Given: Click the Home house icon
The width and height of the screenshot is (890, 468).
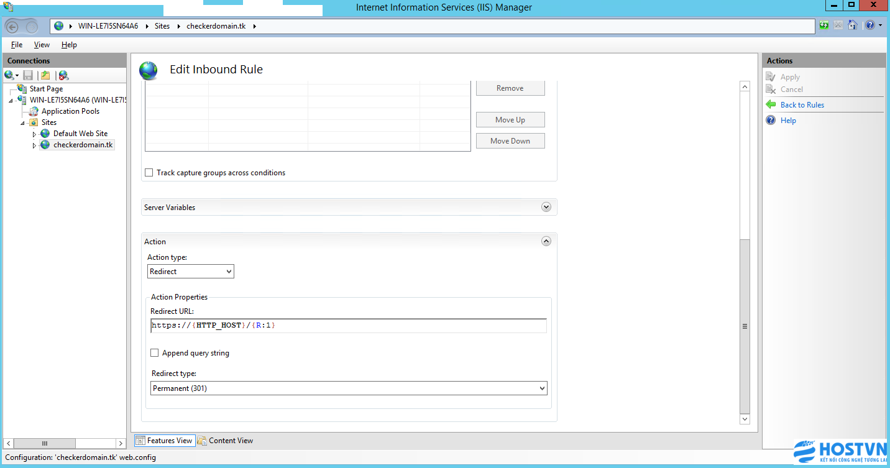Looking at the screenshot, I should tap(853, 25).
